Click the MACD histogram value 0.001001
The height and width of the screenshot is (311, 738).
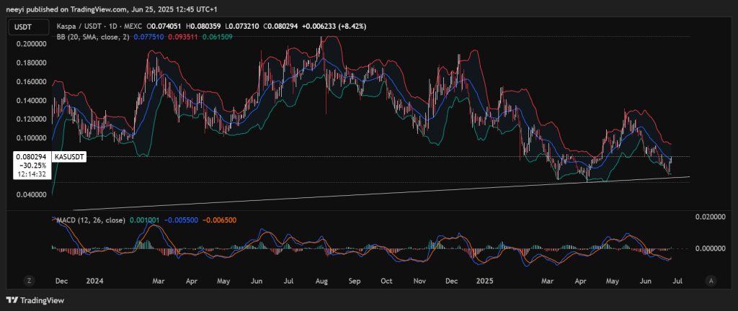coord(143,220)
